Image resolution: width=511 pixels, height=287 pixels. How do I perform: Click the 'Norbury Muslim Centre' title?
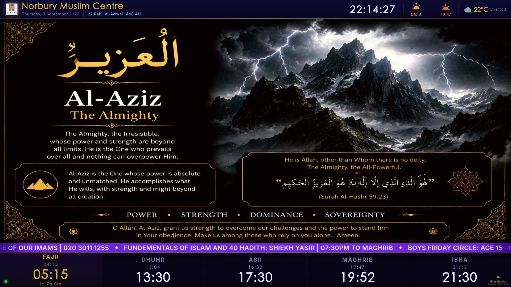pos(72,6)
